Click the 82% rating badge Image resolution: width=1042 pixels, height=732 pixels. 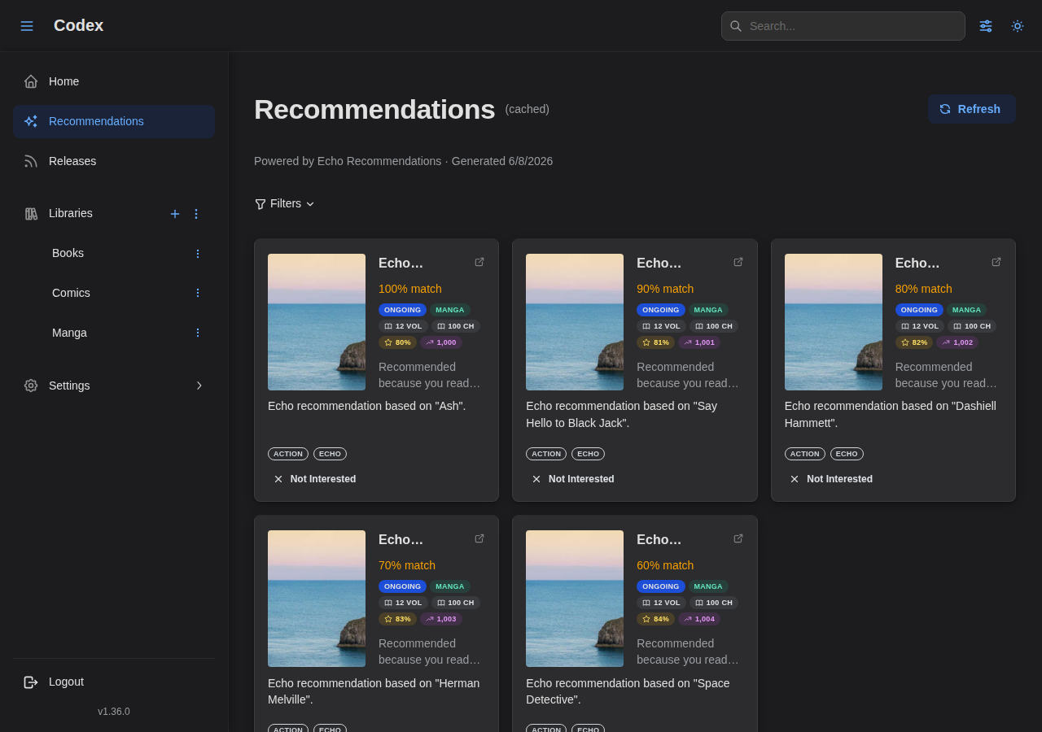pyautogui.click(x=914, y=342)
